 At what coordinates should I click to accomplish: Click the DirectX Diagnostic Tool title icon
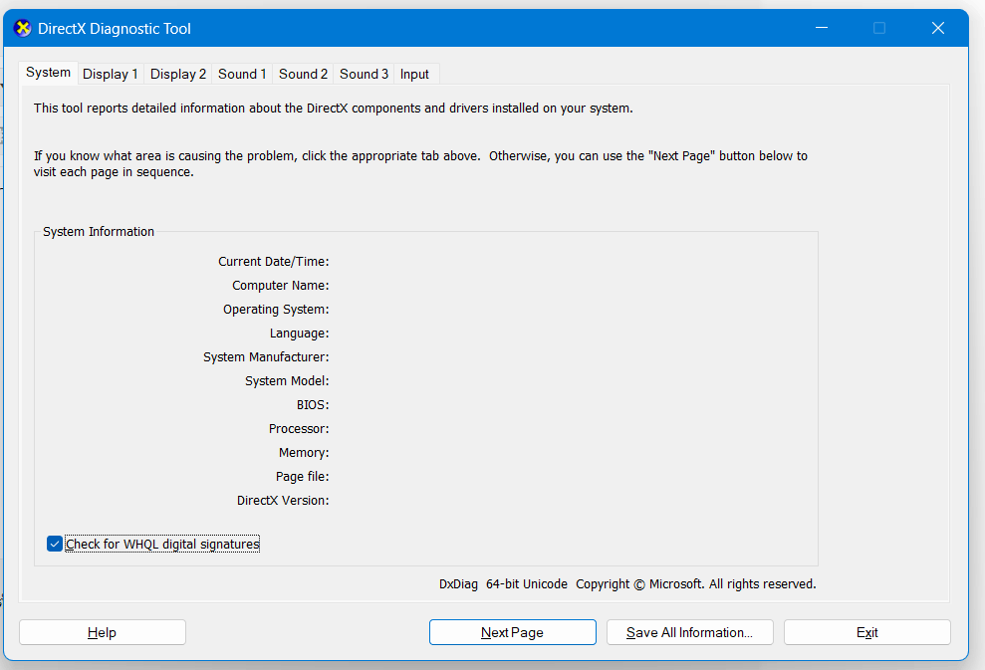pyautogui.click(x=23, y=28)
